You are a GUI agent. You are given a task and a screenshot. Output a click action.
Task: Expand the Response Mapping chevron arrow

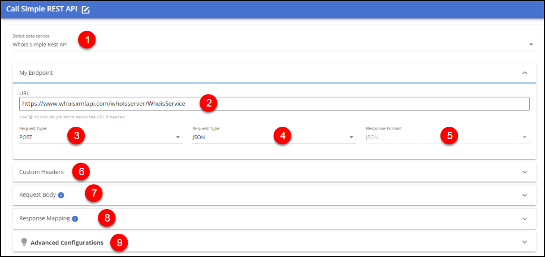click(x=524, y=219)
